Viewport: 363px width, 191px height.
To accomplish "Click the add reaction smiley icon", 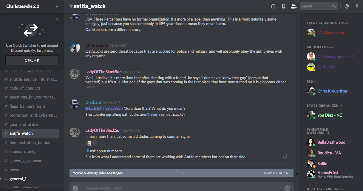I will coord(285,156).
